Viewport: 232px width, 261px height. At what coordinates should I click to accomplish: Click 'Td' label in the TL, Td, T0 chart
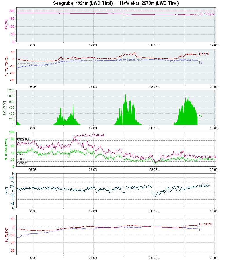coord(200,63)
